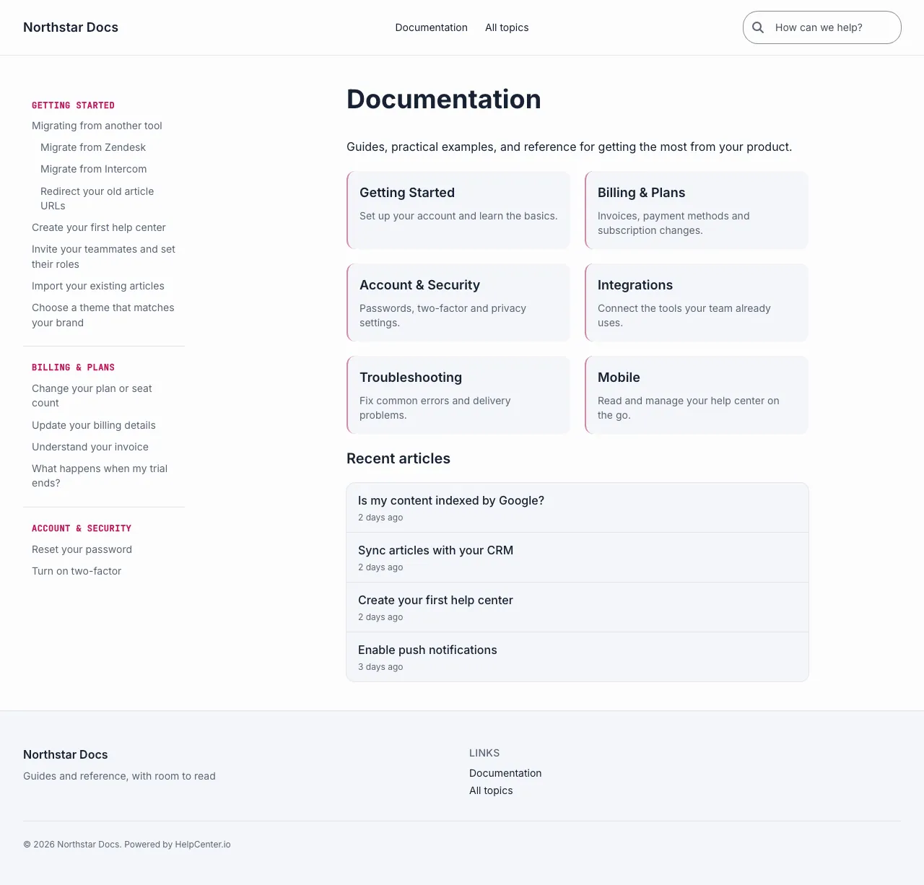Select sidebar heading GETTING STARTED
924x885 pixels.
(73, 105)
